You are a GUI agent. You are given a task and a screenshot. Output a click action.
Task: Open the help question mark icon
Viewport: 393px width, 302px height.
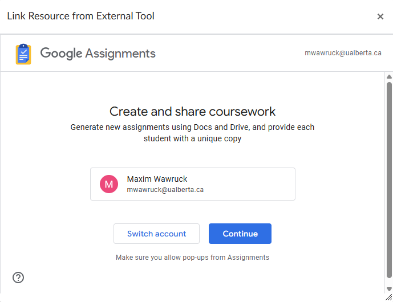(x=18, y=277)
